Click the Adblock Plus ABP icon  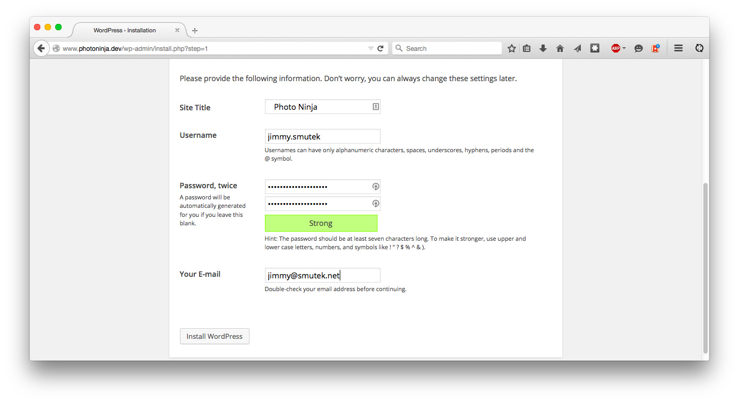[x=615, y=48]
